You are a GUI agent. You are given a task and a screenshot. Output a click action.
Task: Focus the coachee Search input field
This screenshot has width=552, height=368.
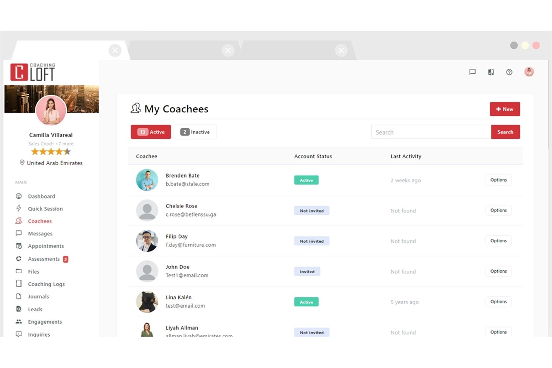[431, 132]
